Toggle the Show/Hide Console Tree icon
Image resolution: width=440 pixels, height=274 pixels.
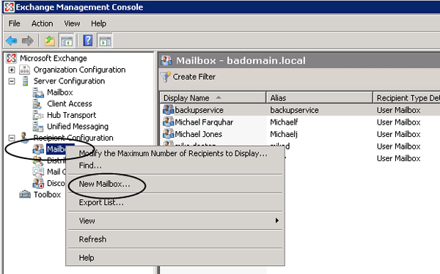click(67, 41)
